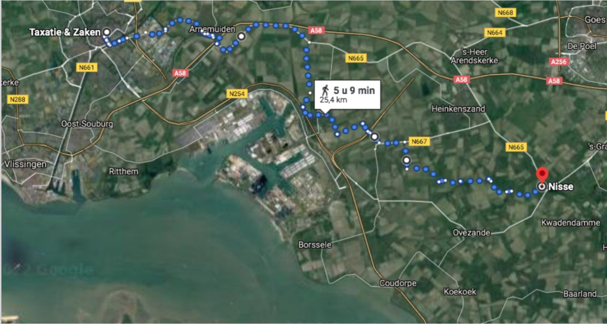Viewport: 607px width, 324px height.
Task: Select the Heinkenszand place name
Action: click(x=458, y=109)
